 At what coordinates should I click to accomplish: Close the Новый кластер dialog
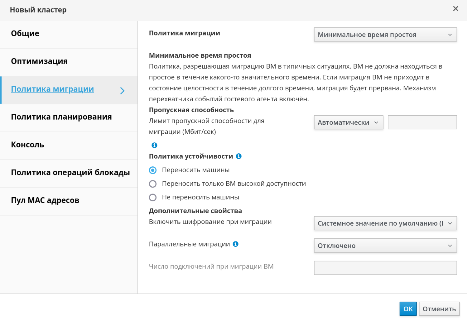coord(455,9)
